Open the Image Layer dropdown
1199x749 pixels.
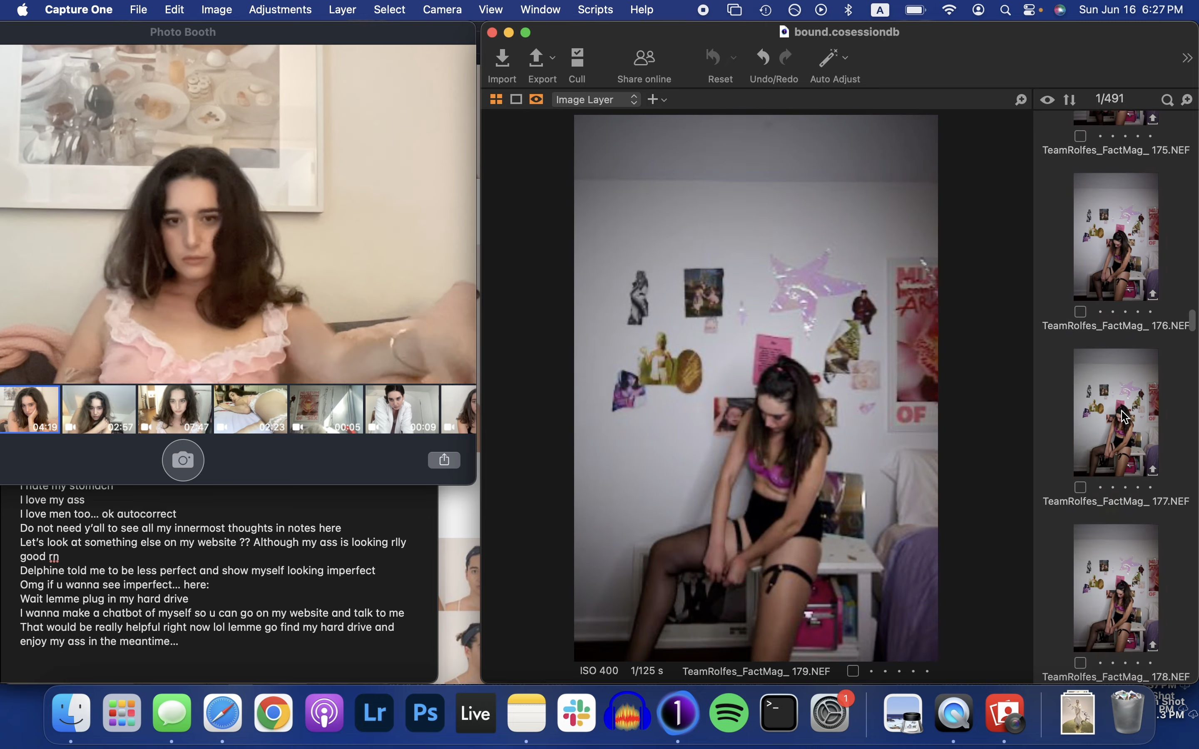597,99
